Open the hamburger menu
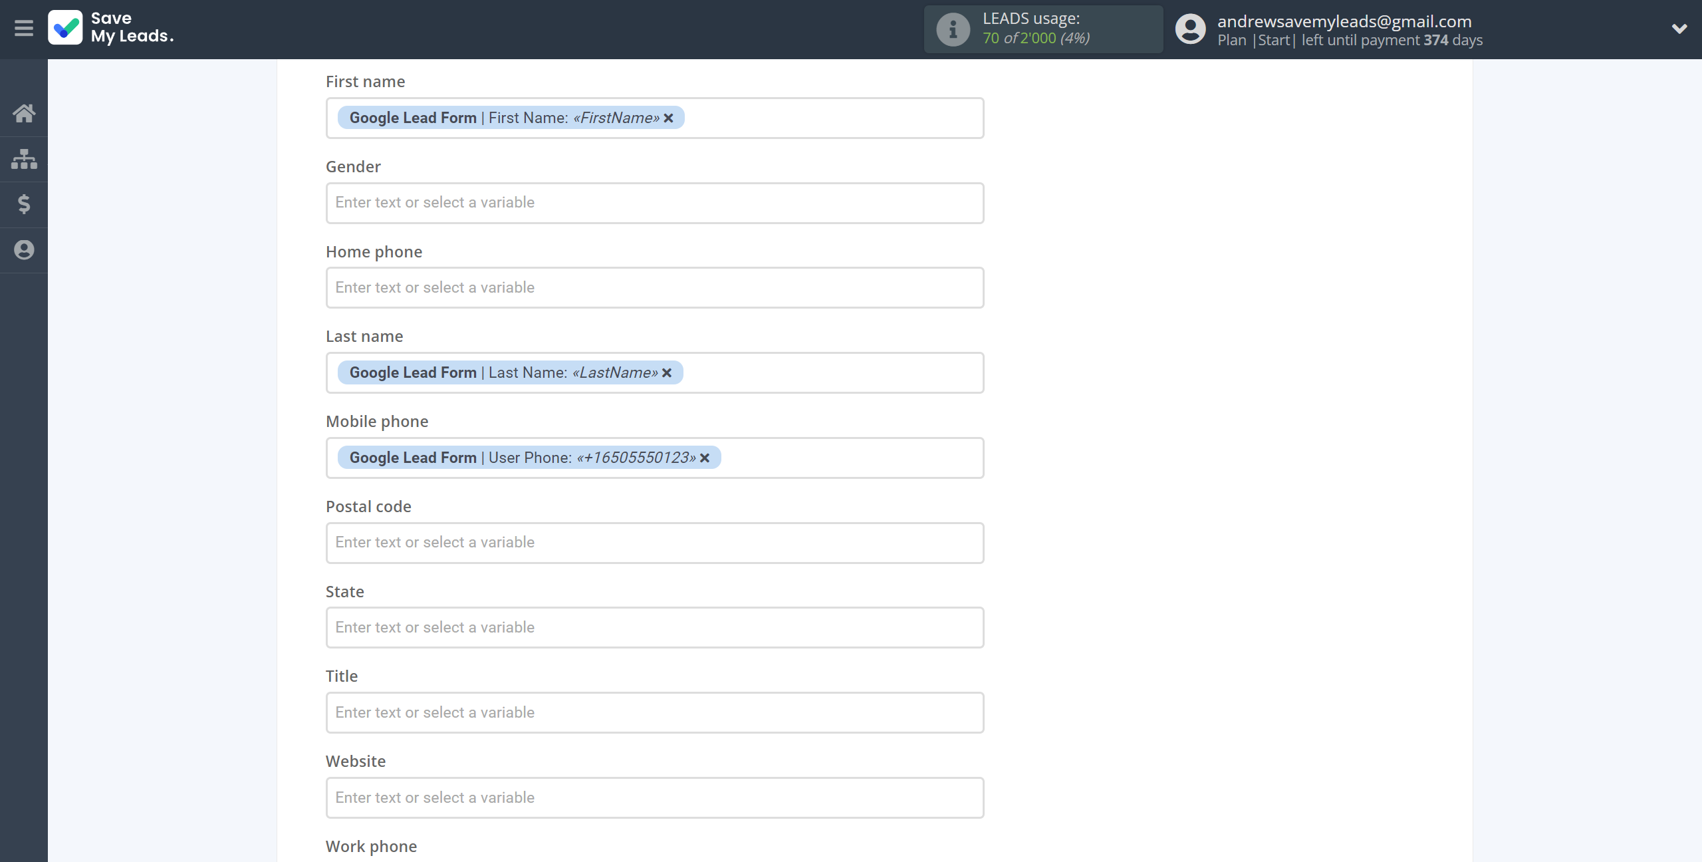This screenshot has height=862, width=1702. (24, 29)
